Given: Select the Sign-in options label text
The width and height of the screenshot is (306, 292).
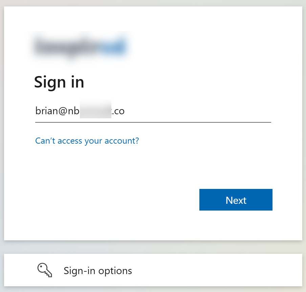Looking at the screenshot, I should tap(98, 271).
